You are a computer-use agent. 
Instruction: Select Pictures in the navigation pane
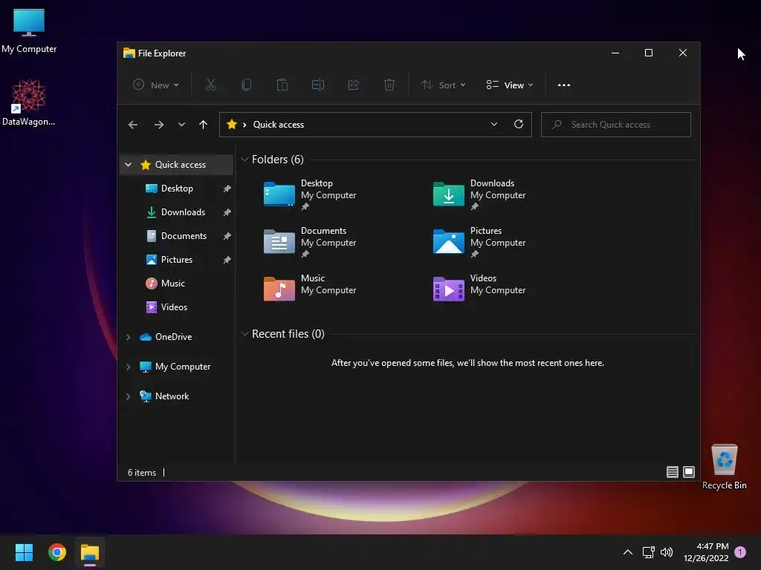click(x=177, y=259)
